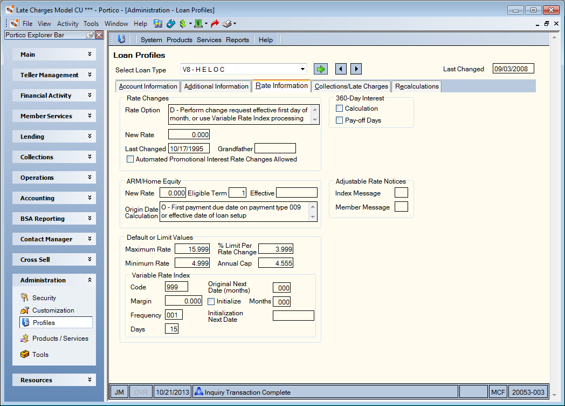
Task: Open Accounting in the Explorer Bar
Action: (54, 198)
